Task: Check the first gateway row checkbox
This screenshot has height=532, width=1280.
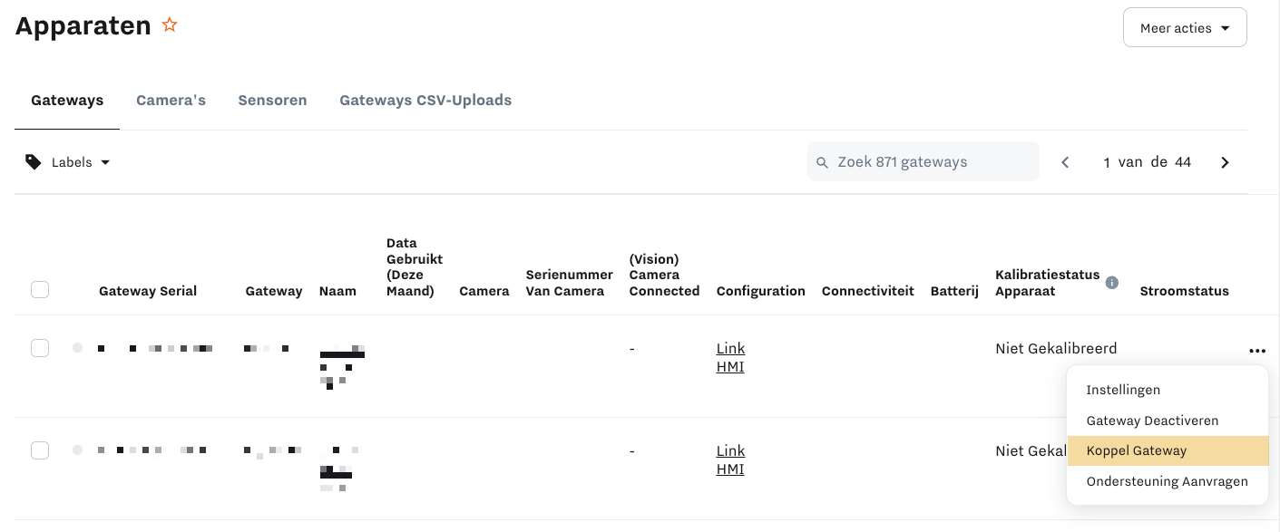Action: 40,348
